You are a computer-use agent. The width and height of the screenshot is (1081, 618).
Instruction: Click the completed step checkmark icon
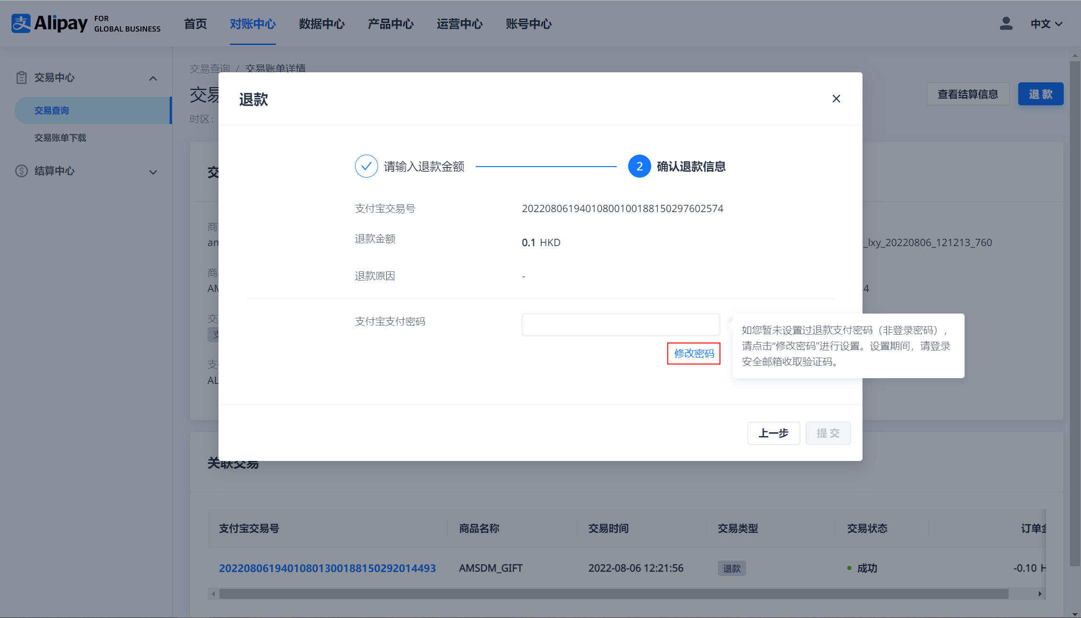click(x=366, y=166)
